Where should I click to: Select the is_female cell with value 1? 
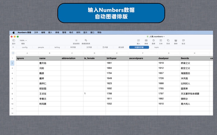coord(94,94)
